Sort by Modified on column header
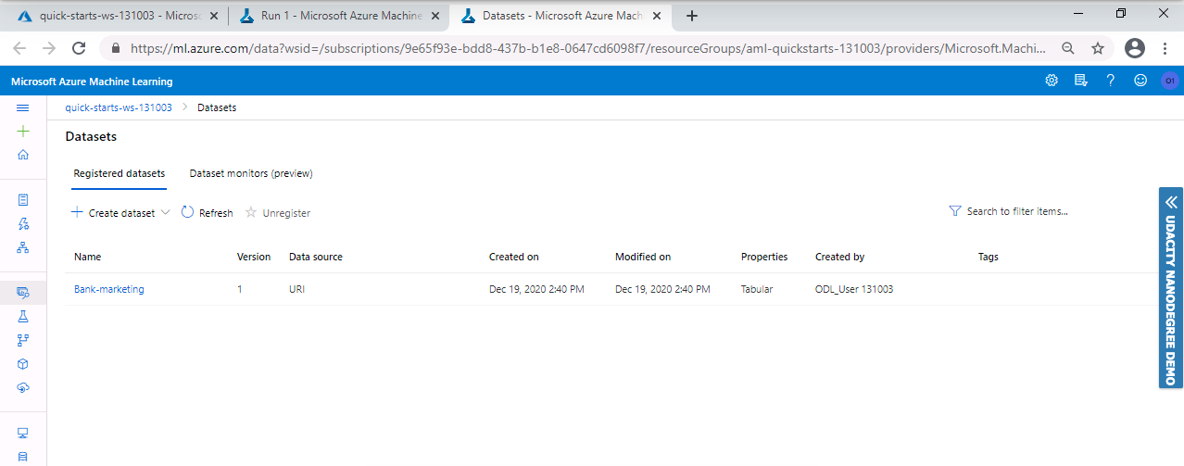Image resolution: width=1184 pixels, height=466 pixels. coord(643,257)
